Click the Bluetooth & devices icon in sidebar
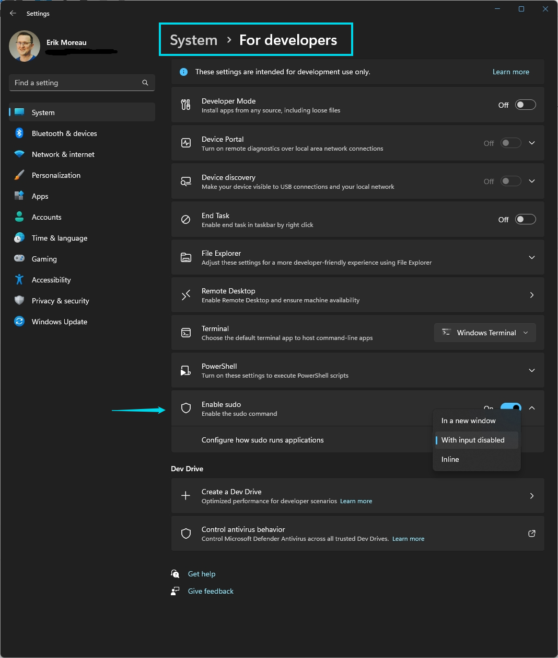558x658 pixels. pos(19,133)
